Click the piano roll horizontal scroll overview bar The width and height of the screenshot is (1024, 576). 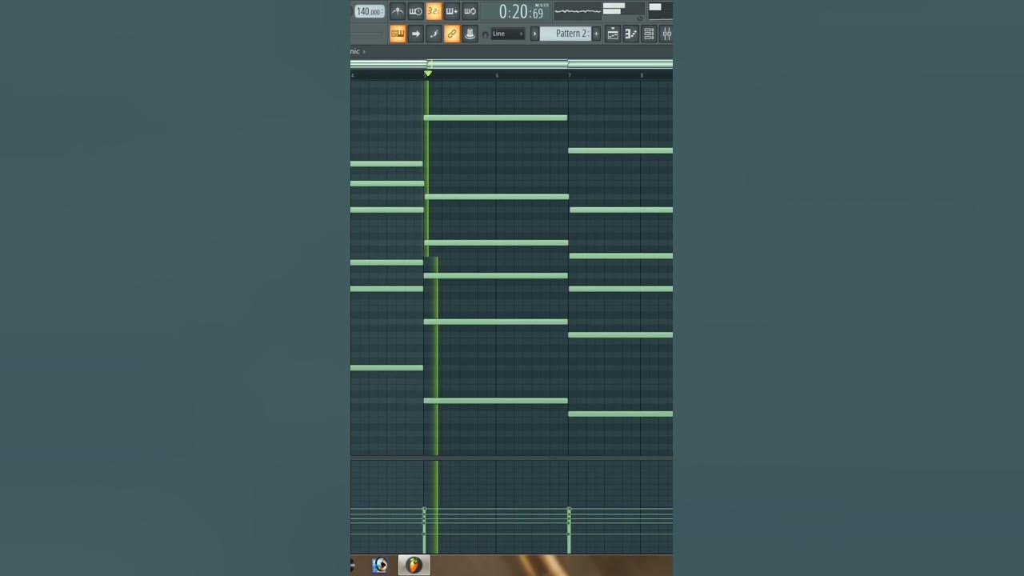(x=511, y=63)
